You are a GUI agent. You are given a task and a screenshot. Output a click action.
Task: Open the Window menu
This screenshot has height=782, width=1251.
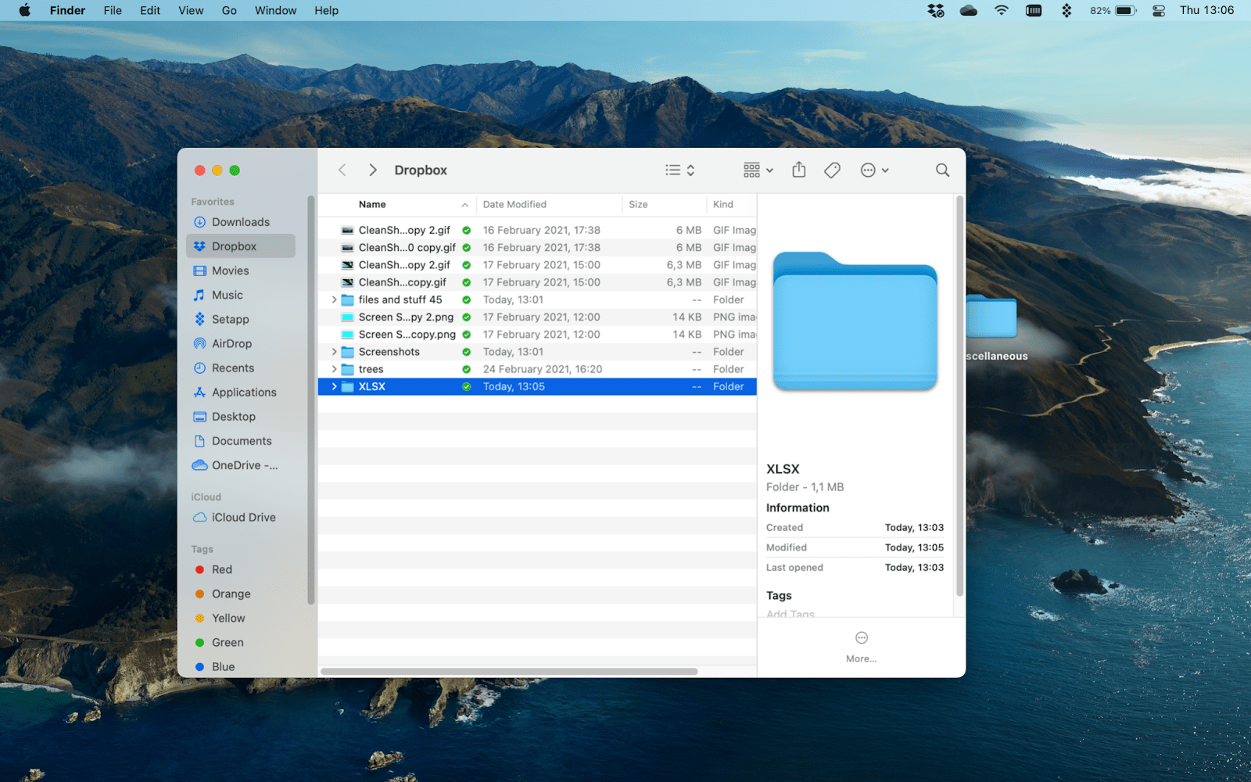click(x=275, y=10)
